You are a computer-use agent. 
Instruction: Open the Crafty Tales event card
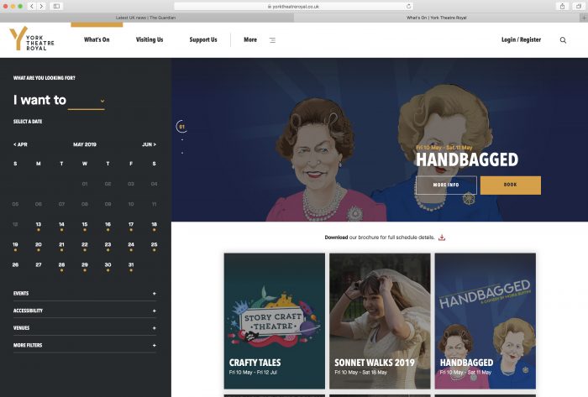click(275, 321)
